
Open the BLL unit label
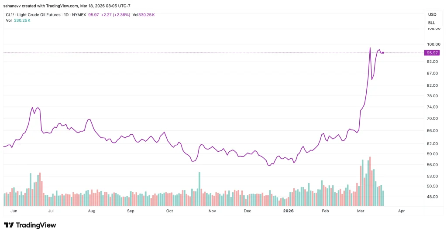pyautogui.click(x=432, y=22)
